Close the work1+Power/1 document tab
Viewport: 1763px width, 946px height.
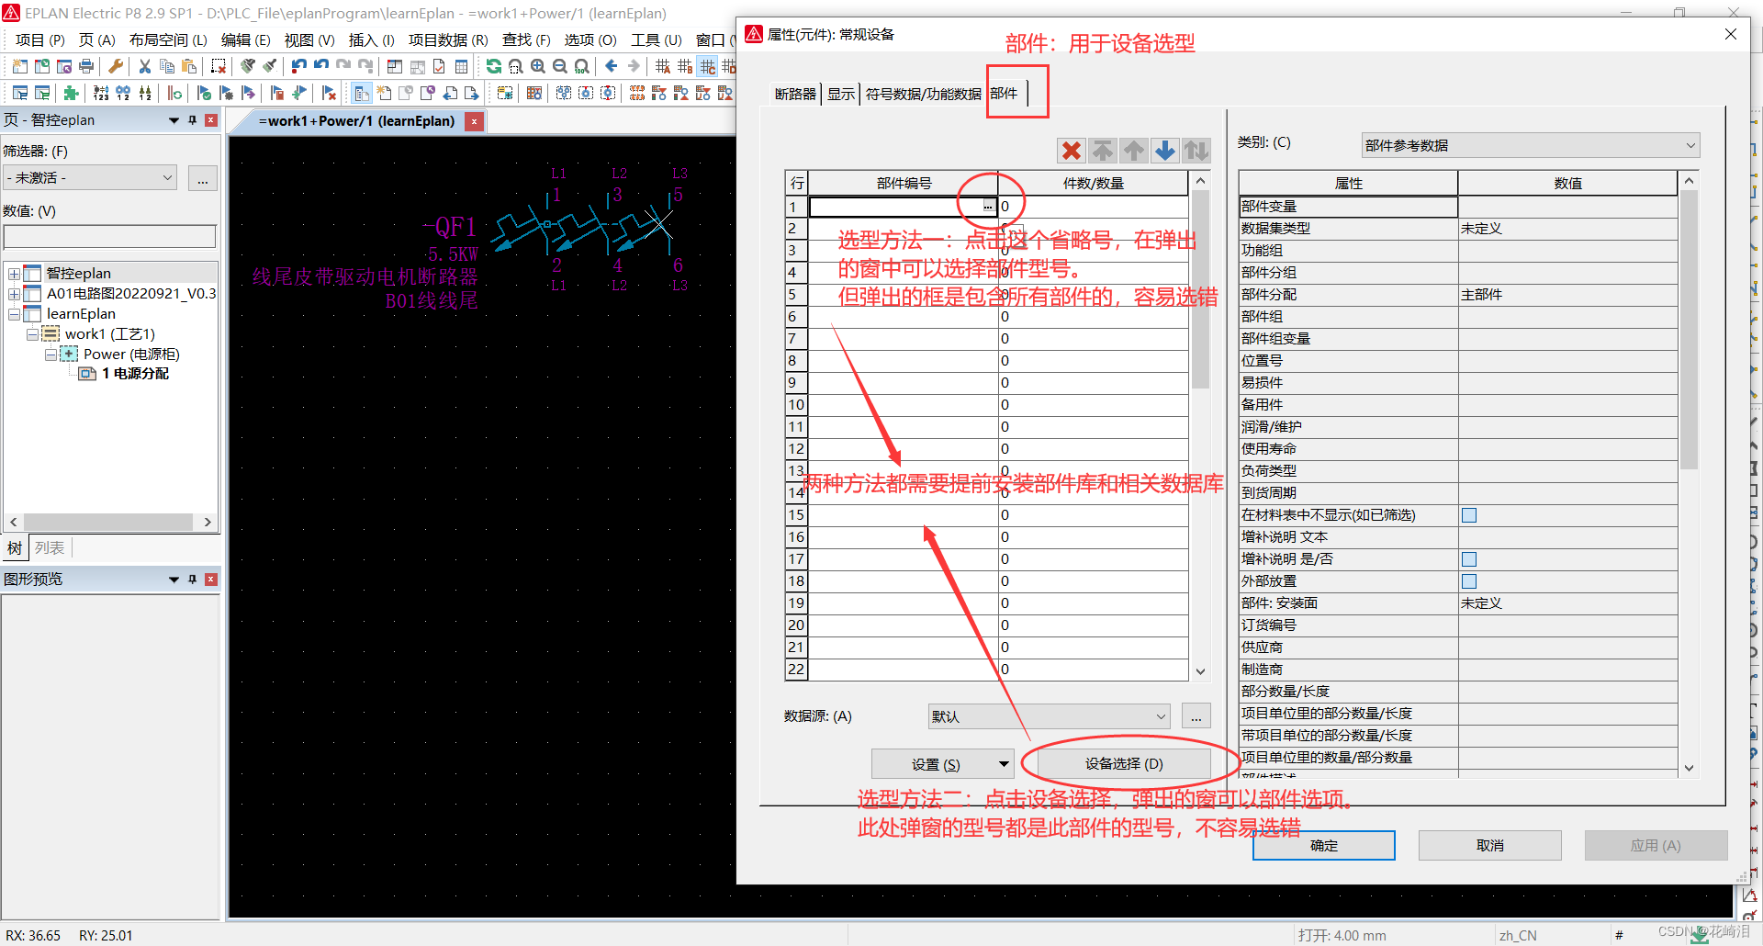(474, 121)
